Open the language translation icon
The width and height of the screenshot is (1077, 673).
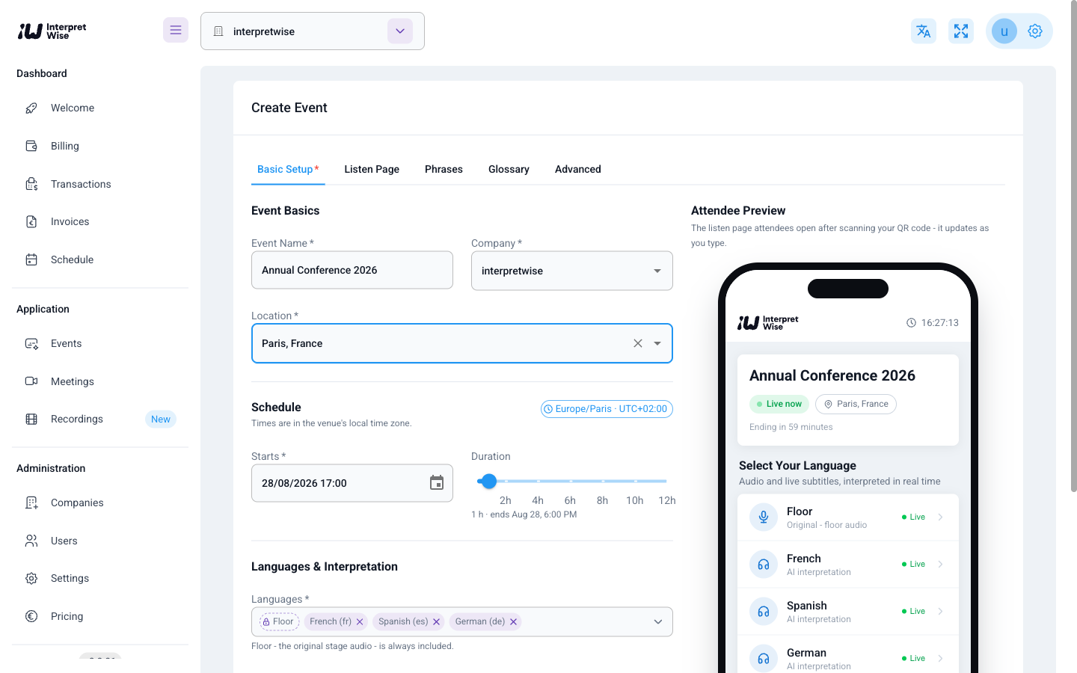[x=924, y=31]
